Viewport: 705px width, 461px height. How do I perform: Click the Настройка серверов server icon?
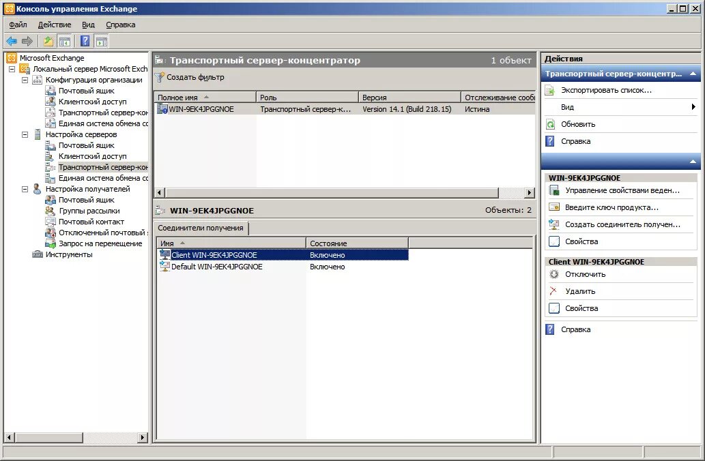point(38,134)
